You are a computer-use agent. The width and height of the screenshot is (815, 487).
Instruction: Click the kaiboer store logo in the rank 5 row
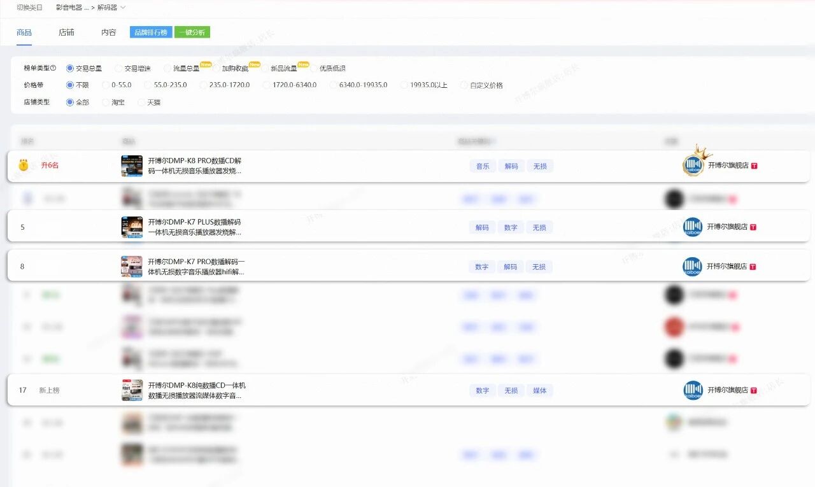point(693,227)
